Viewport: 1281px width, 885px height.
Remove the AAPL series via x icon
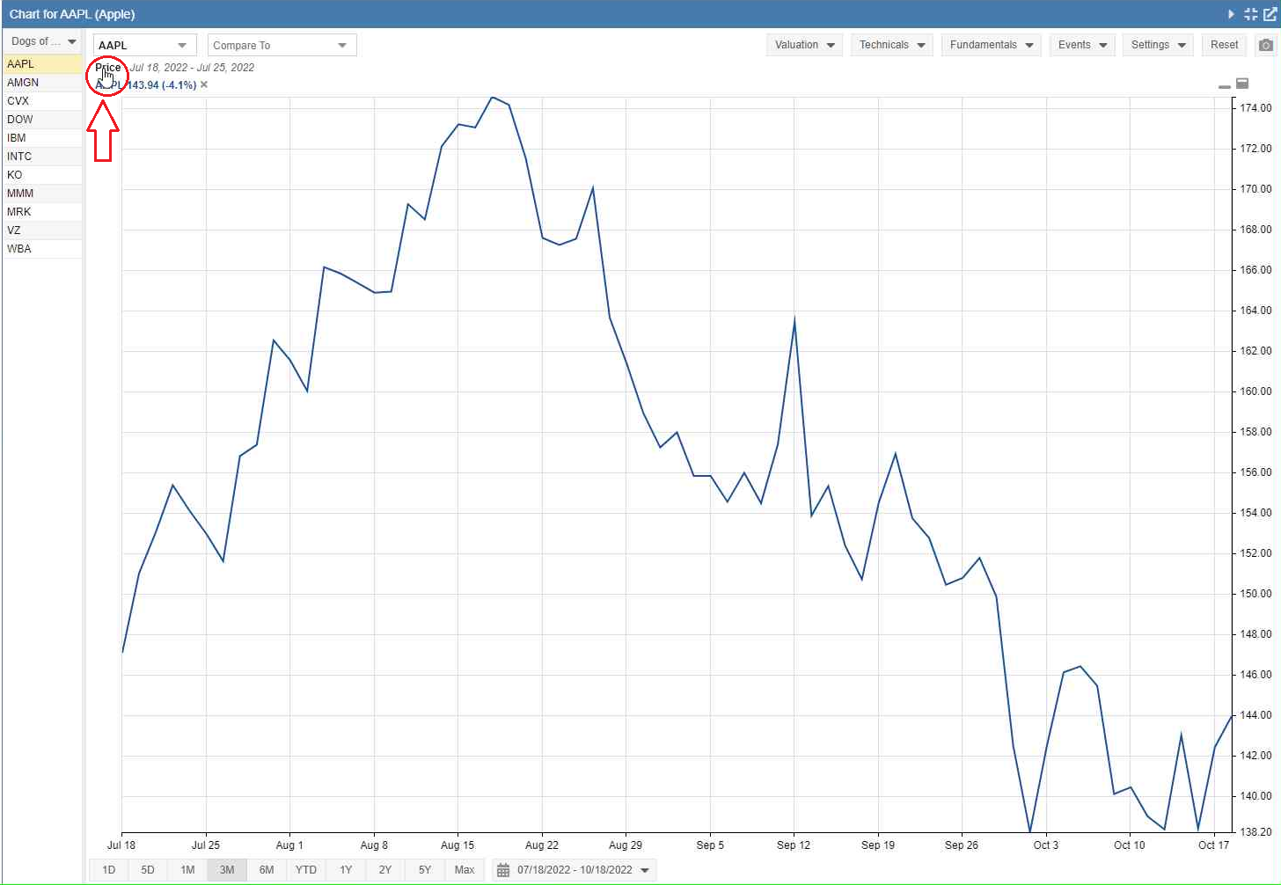click(x=204, y=84)
